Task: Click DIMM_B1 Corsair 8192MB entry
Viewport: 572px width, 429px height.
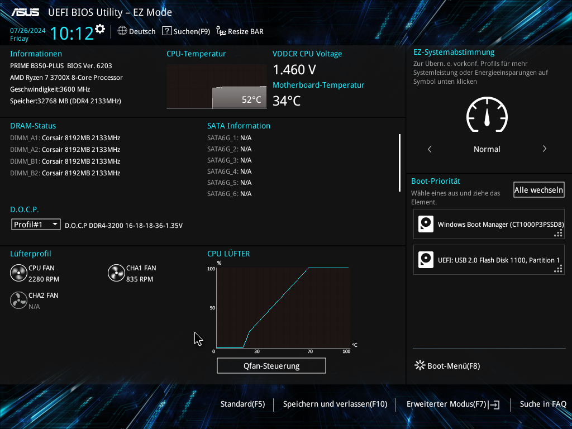Action: coord(65,161)
